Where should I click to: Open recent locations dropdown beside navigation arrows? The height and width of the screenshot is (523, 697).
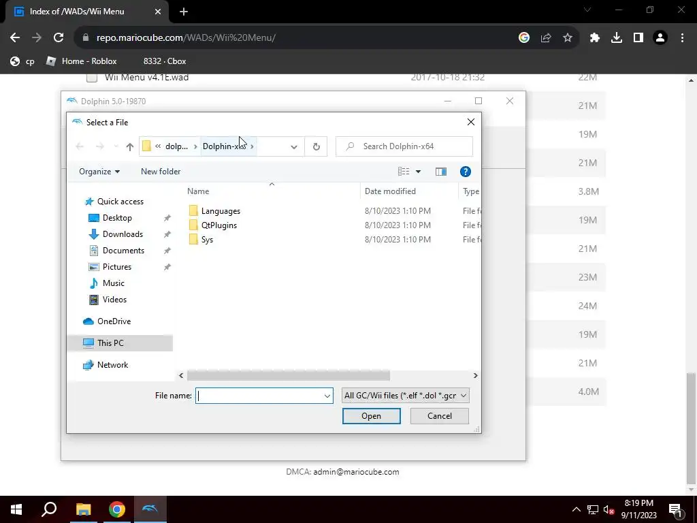pos(116,146)
